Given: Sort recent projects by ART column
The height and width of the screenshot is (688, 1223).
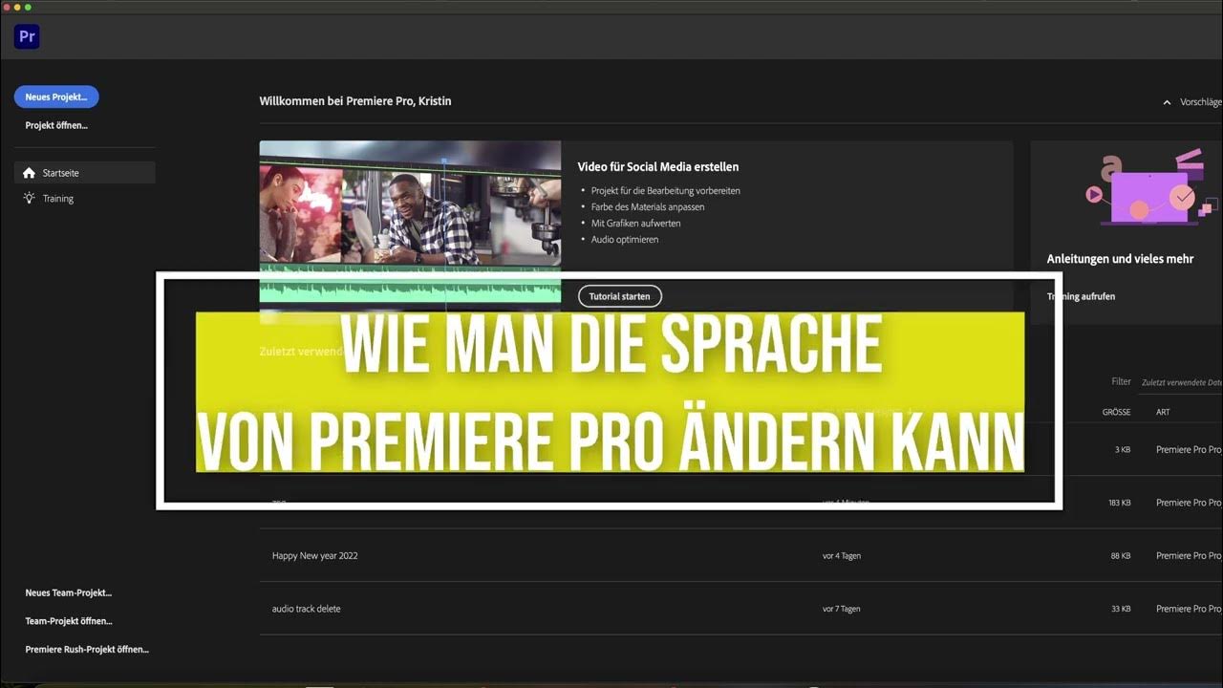Looking at the screenshot, I should pyautogui.click(x=1163, y=412).
